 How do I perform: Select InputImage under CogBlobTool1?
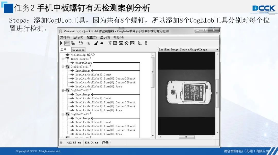(83, 71)
